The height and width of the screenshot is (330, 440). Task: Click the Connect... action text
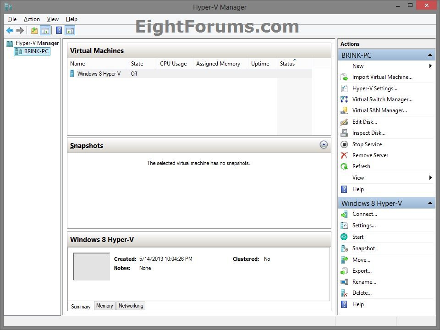364,214
